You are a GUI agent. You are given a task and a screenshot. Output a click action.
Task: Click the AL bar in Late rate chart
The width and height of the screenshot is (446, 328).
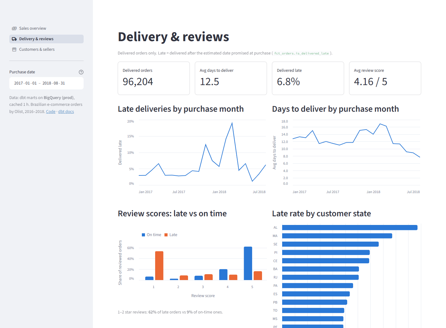[350, 228]
